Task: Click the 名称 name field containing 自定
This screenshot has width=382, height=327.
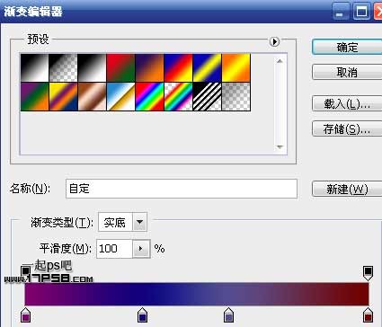Action: [x=182, y=189]
